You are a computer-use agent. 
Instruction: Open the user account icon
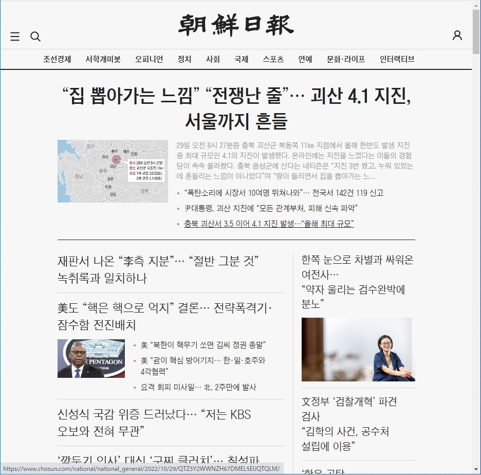pos(457,35)
